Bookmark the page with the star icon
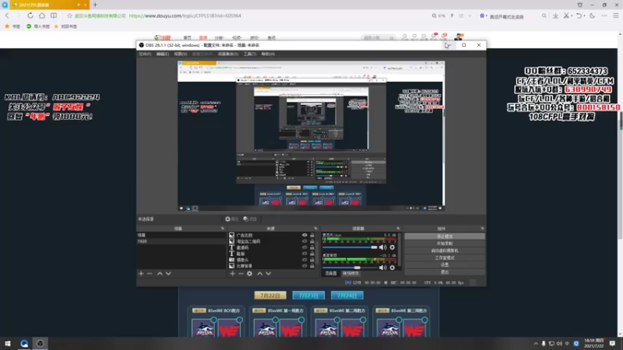The height and width of the screenshot is (350, 623). (69, 16)
